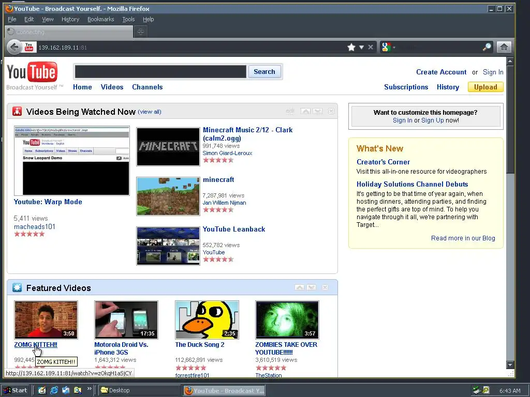This screenshot has height=397, width=530.
Task: Click the page scrollbar down arrow
Action: coord(510,365)
